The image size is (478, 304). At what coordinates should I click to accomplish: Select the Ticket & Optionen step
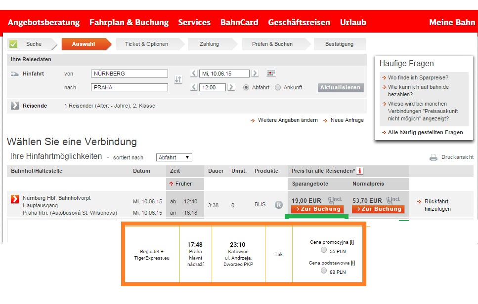pyautogui.click(x=150, y=44)
